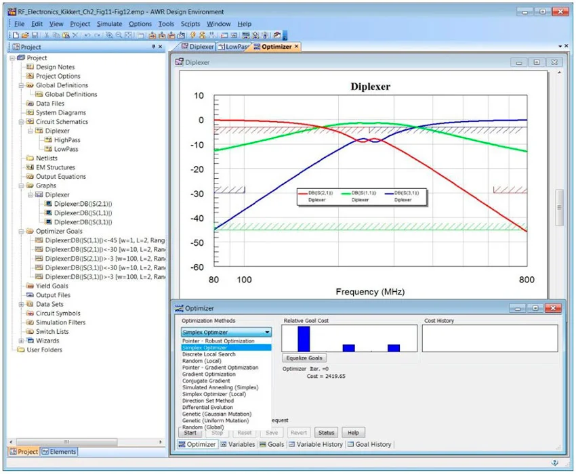Click the Start optimization button
This screenshot has width=576, height=474.
[x=190, y=433]
